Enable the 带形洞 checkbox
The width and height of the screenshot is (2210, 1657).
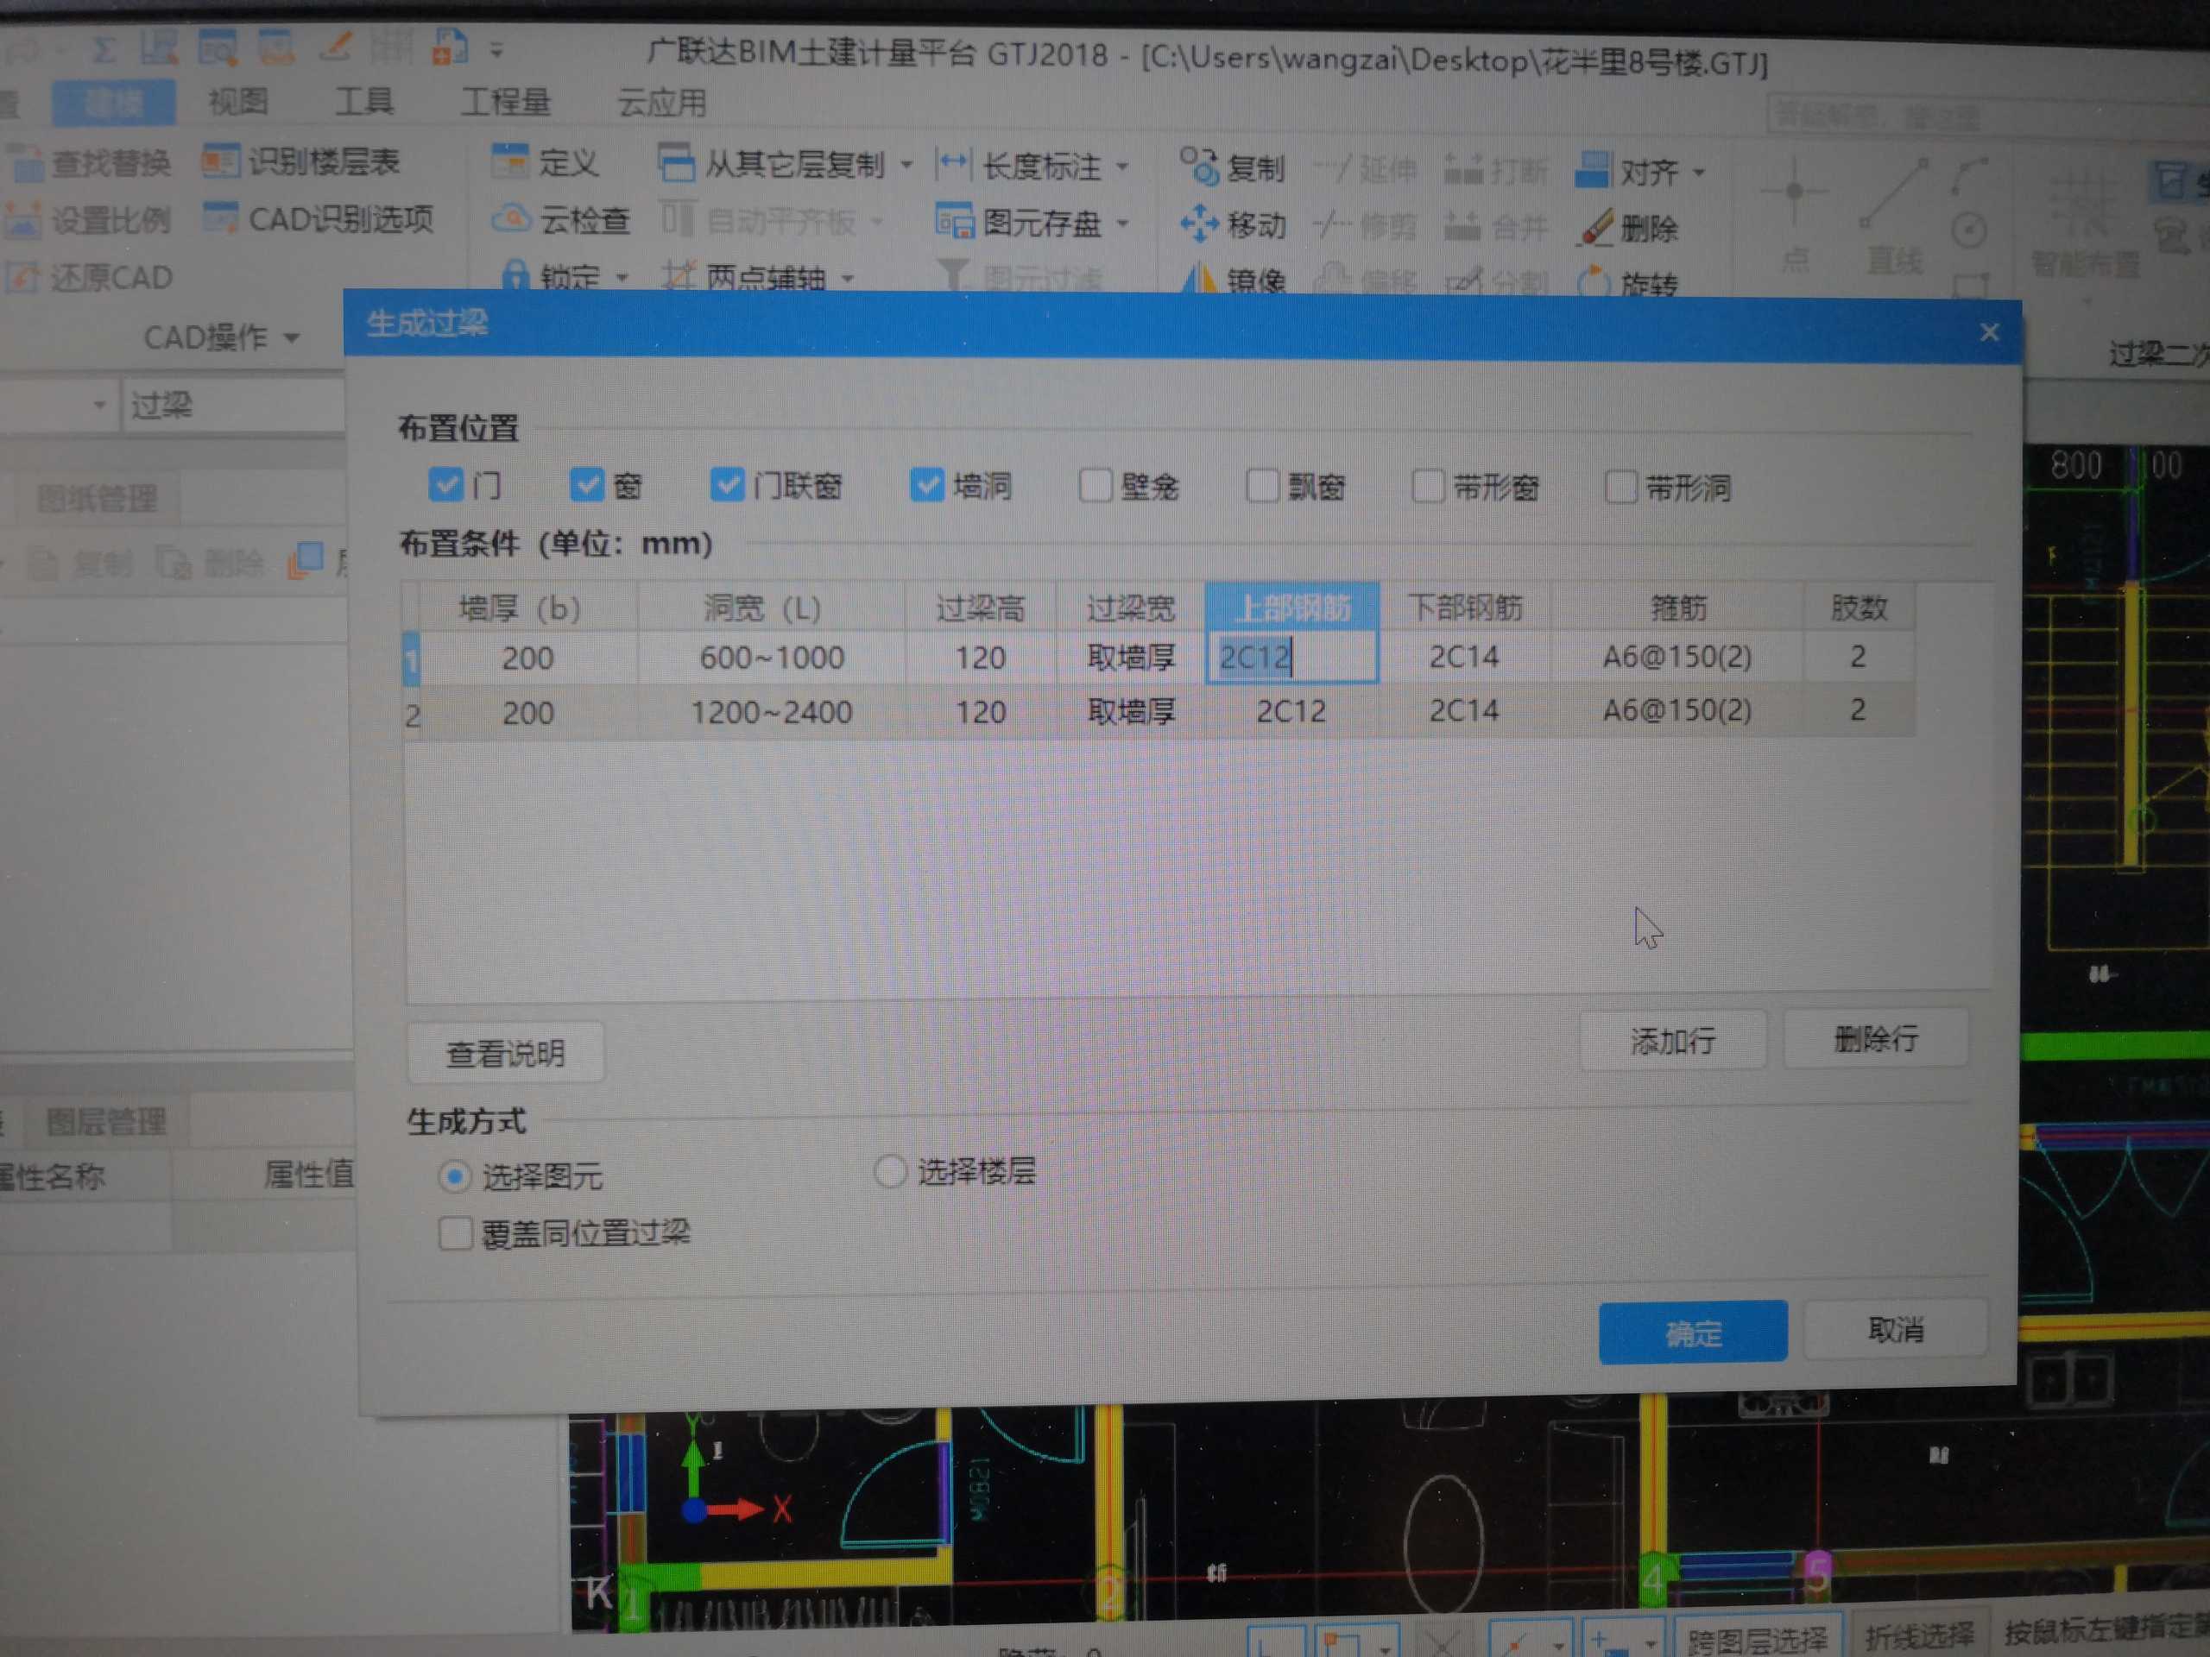(x=1620, y=488)
